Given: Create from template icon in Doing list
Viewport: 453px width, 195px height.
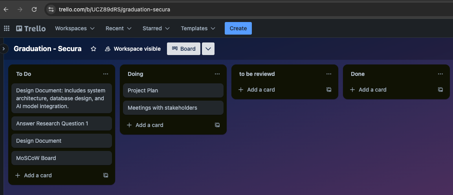Looking at the screenshot, I should tap(217, 125).
